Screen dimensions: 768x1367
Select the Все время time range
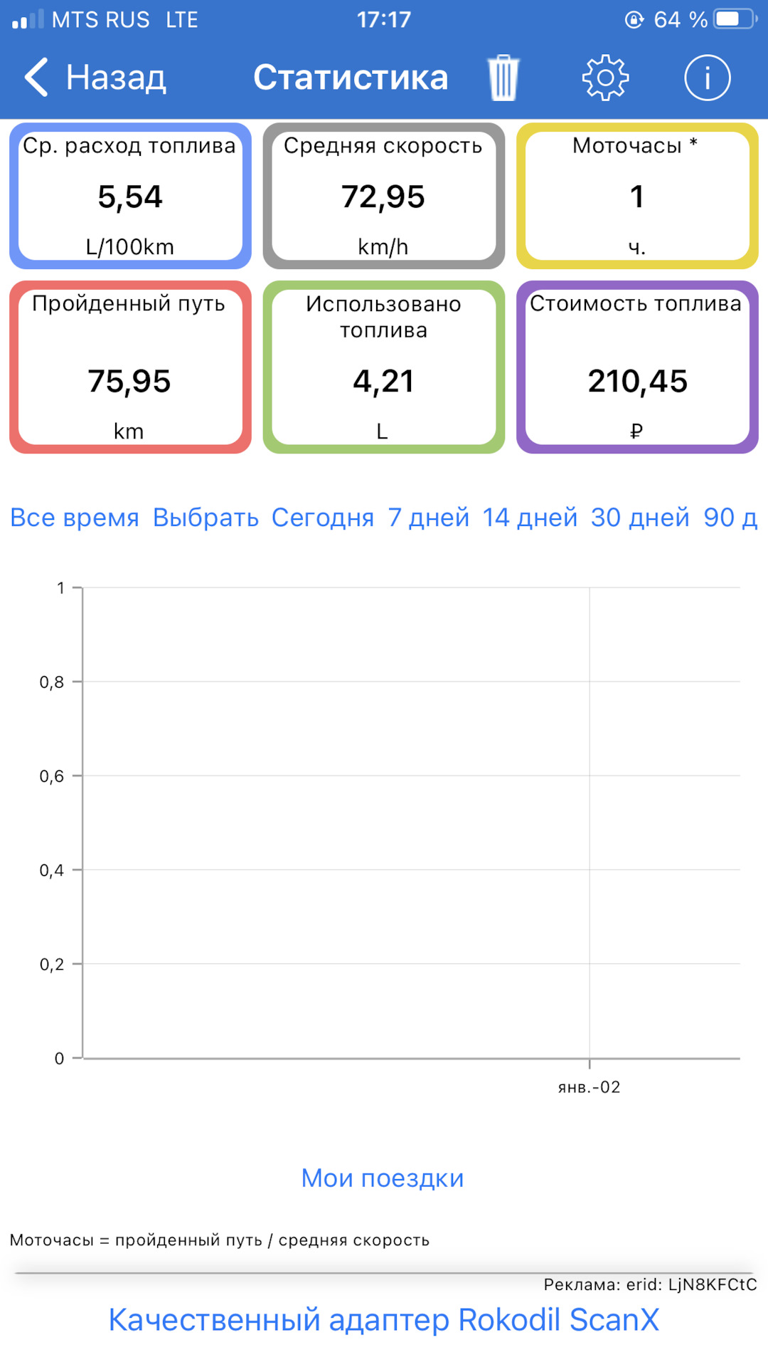tap(75, 518)
